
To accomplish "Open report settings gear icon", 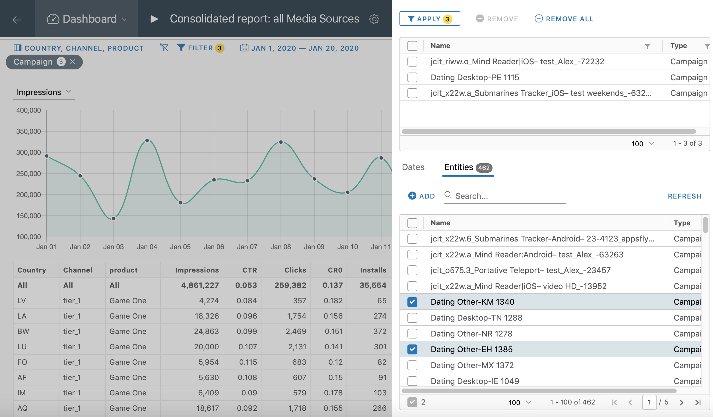I will click(x=374, y=19).
